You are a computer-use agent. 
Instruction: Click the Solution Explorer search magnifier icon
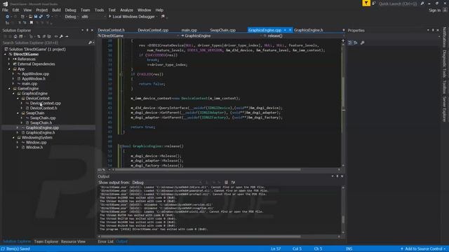tap(90, 43)
